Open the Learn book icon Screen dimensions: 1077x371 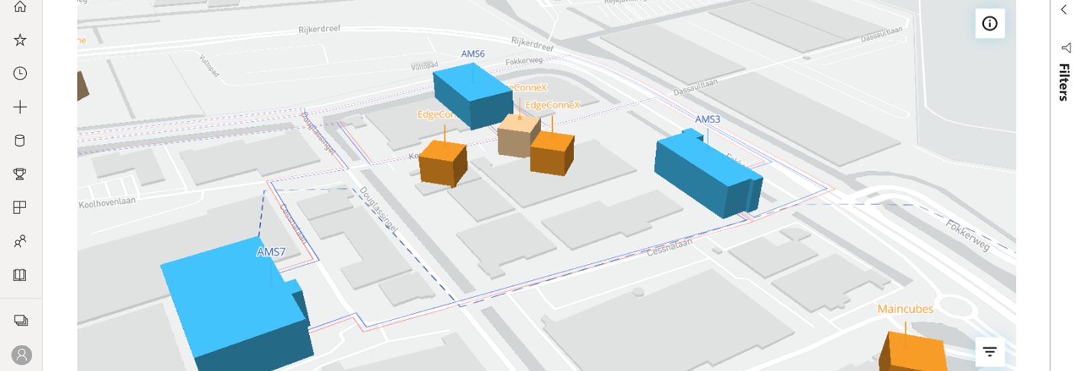[x=20, y=275]
